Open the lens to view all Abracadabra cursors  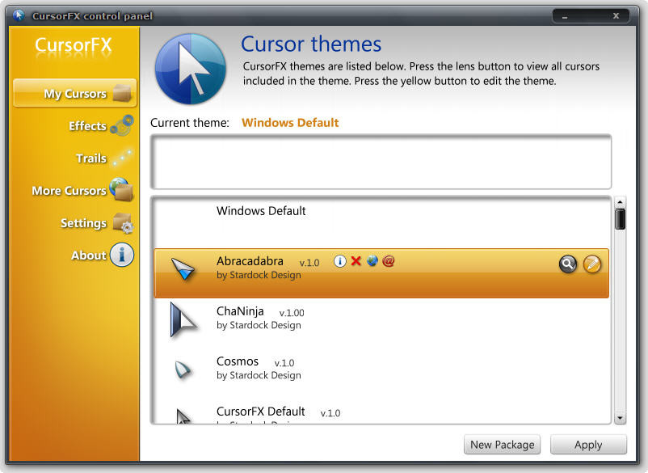point(568,264)
